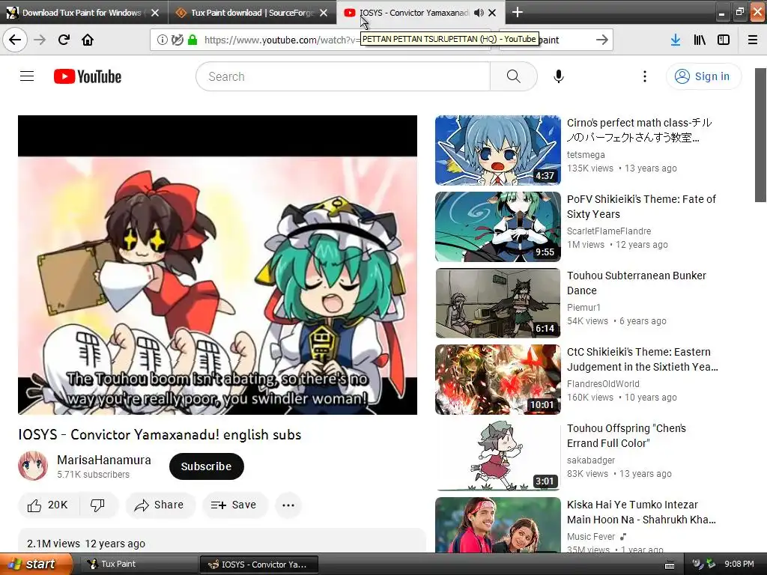767x575 pixels.
Task: Dislike the video
Action: click(98, 505)
